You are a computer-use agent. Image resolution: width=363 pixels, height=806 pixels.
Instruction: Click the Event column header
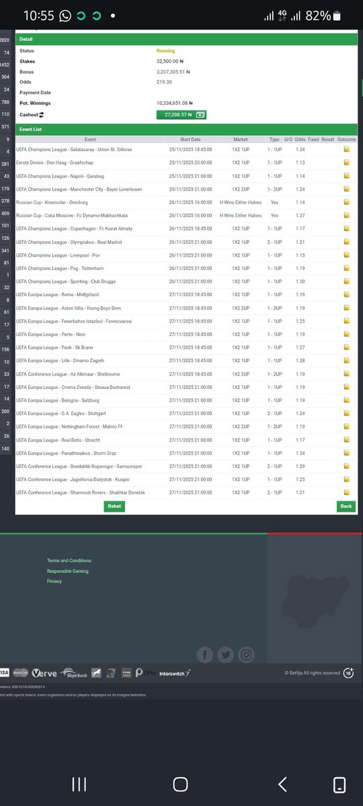point(90,139)
